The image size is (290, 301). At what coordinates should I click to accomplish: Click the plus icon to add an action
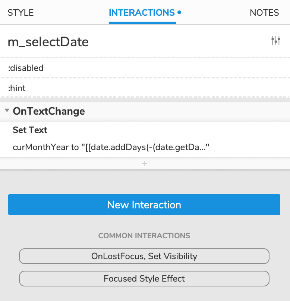click(144, 163)
